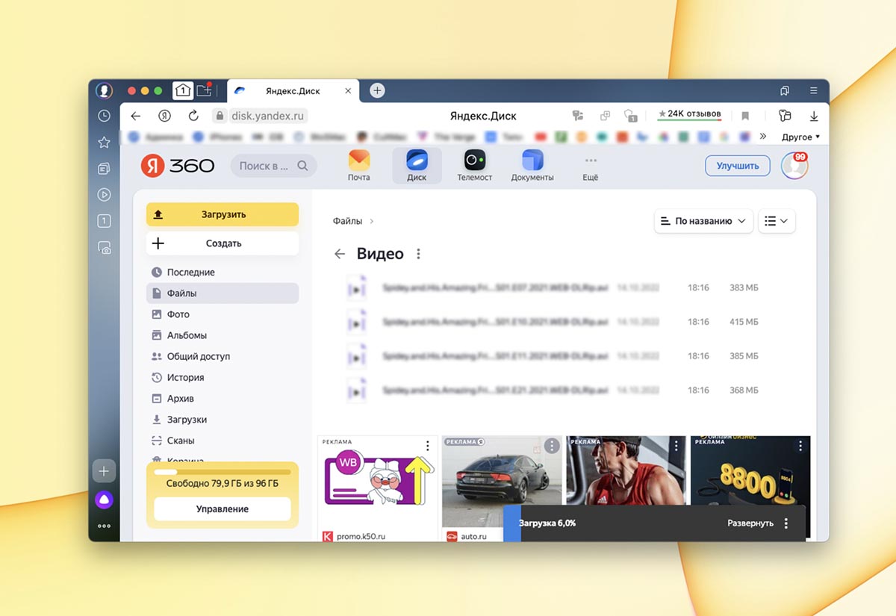The image size is (896, 616).
Task: Click Развернуть on the upload panel
Action: (750, 523)
